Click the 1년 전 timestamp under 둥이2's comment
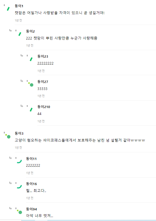This screenshot has height=221, width=156. coord(30,45)
